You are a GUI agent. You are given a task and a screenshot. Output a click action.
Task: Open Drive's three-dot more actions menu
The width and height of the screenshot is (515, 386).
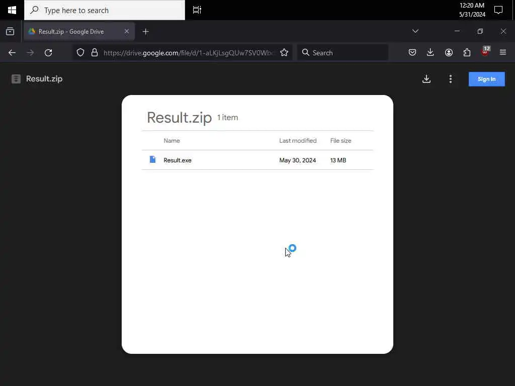coord(450,79)
